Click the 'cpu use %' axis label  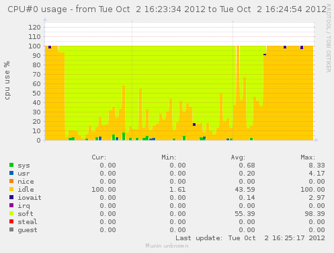tap(7, 80)
